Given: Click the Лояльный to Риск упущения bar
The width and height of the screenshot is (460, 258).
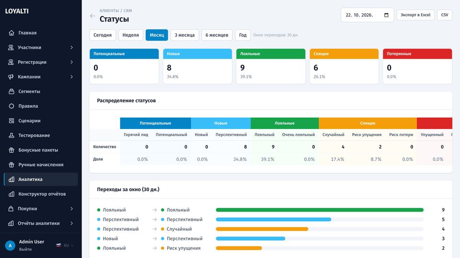Looking at the screenshot, I should pyautogui.click(x=239, y=248).
